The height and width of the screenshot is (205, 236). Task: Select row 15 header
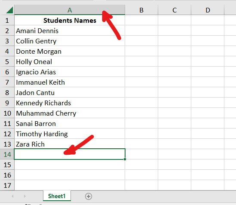click(7, 165)
